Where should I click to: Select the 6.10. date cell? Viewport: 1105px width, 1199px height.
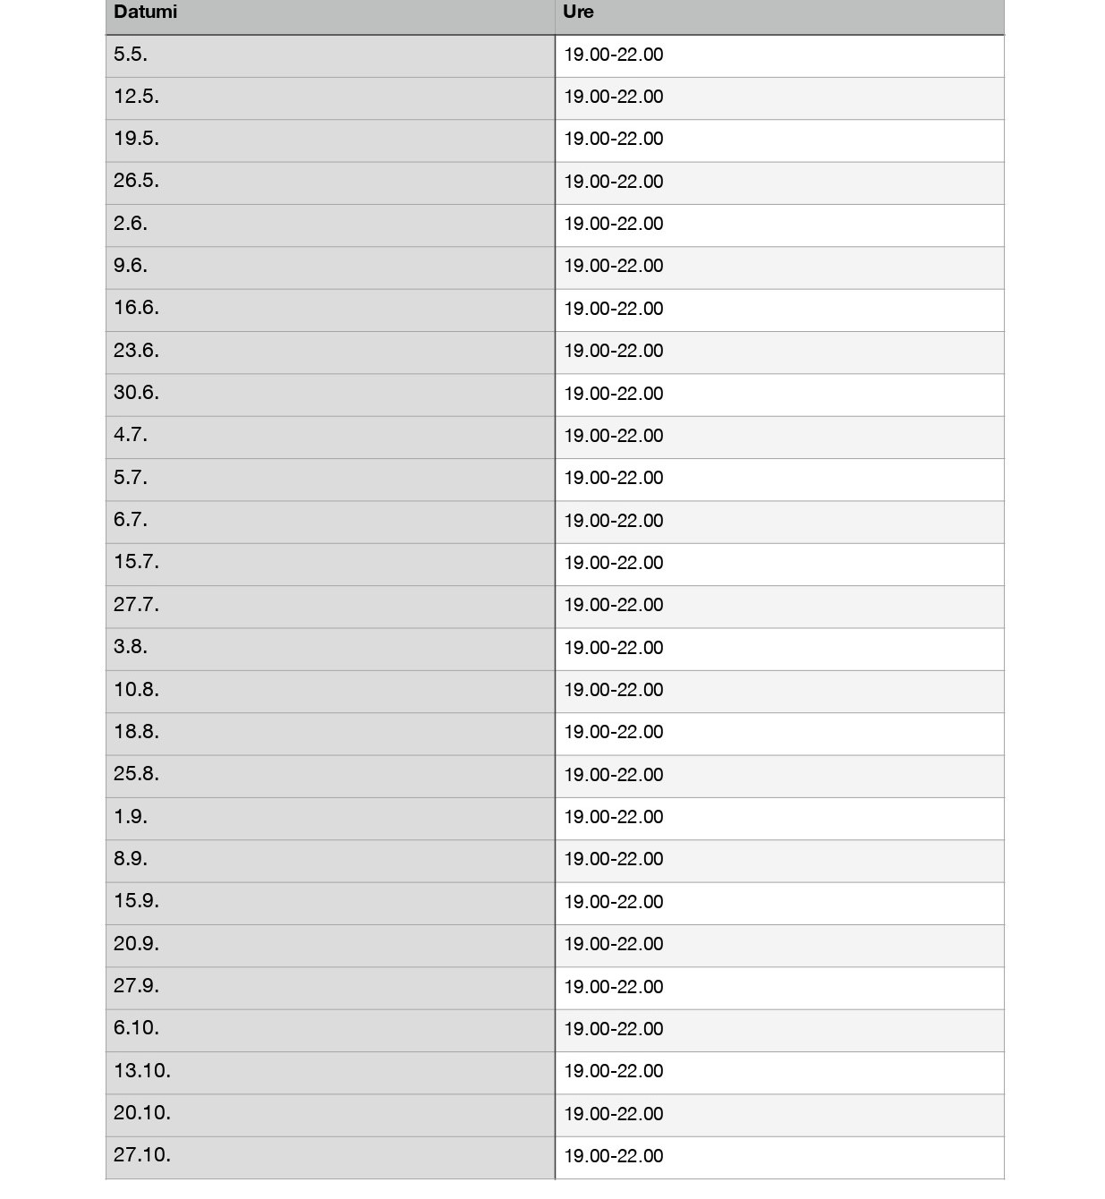click(330, 1030)
